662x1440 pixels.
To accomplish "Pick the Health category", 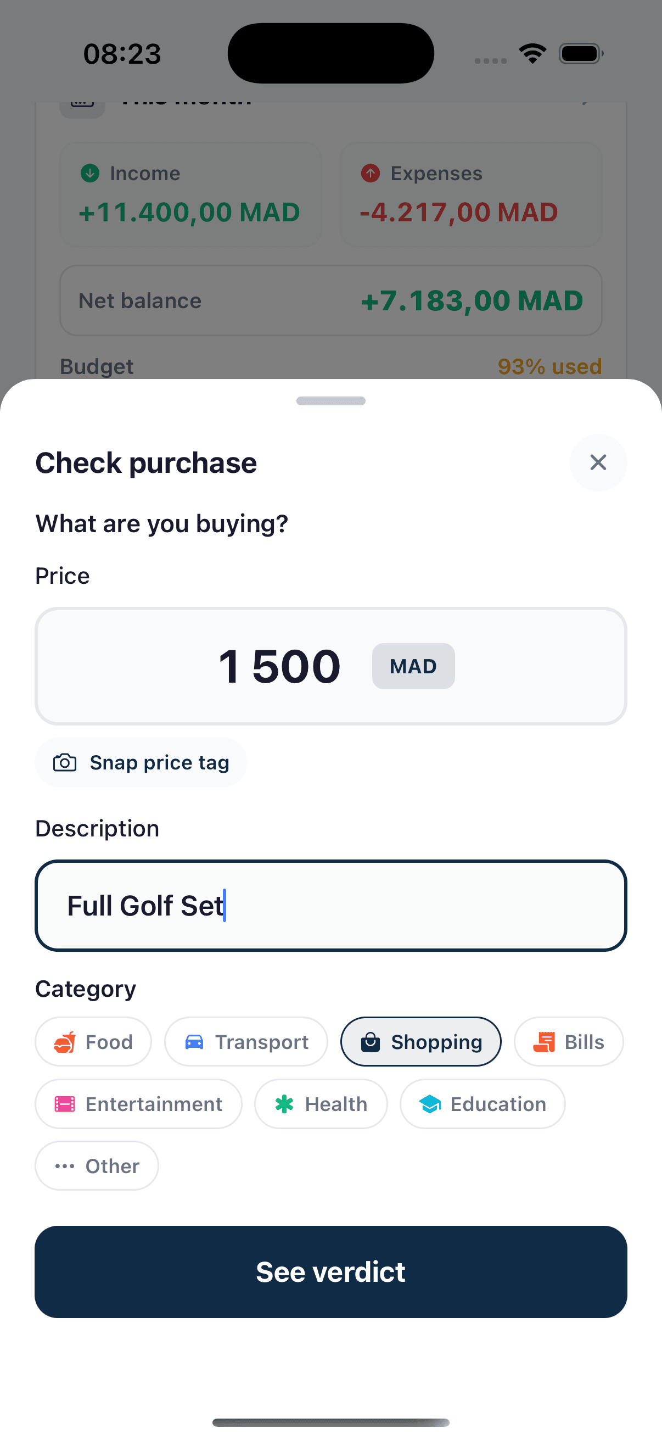I will [321, 1104].
